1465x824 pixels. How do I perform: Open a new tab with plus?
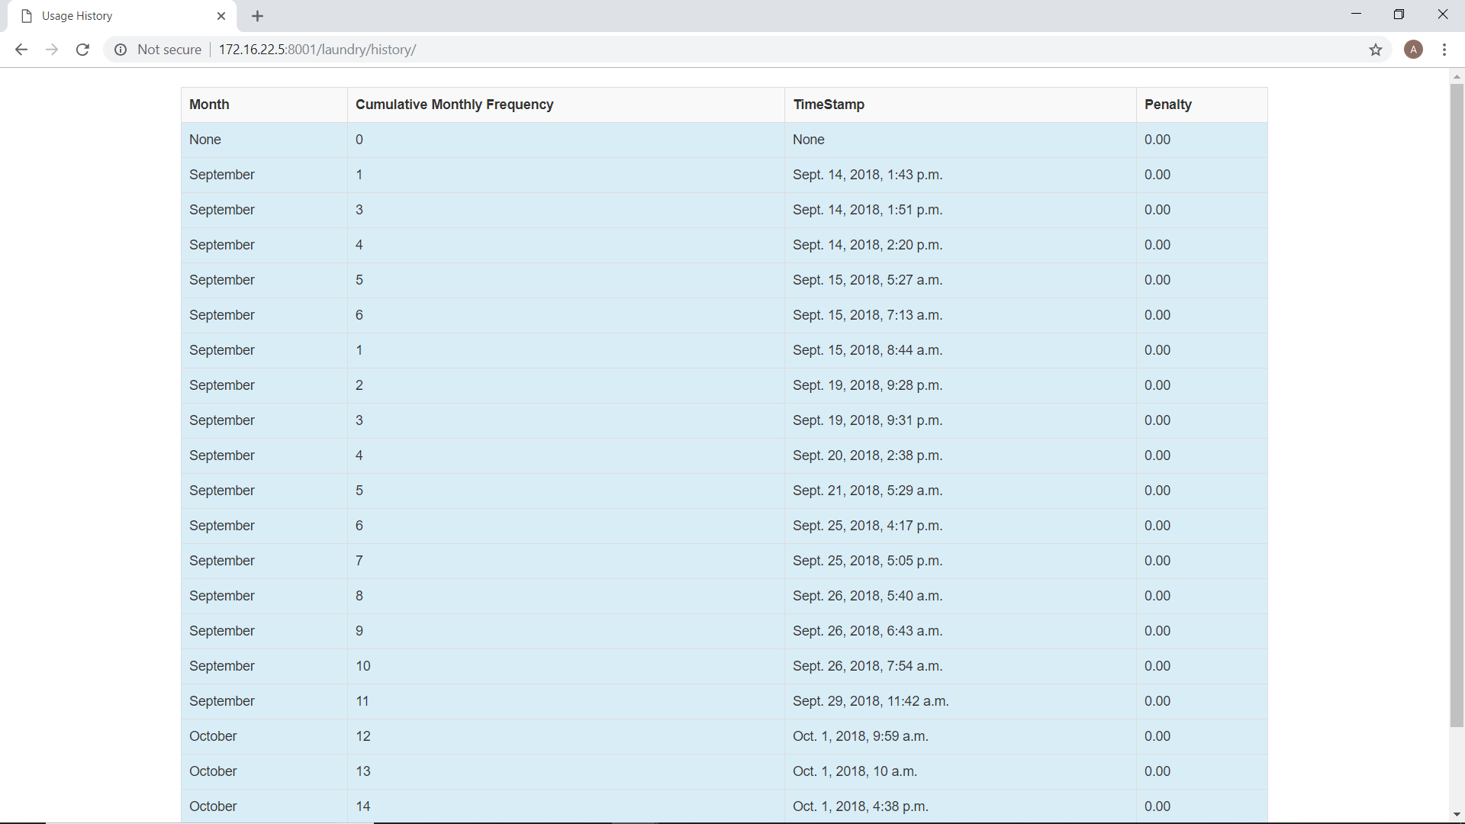[x=257, y=16]
